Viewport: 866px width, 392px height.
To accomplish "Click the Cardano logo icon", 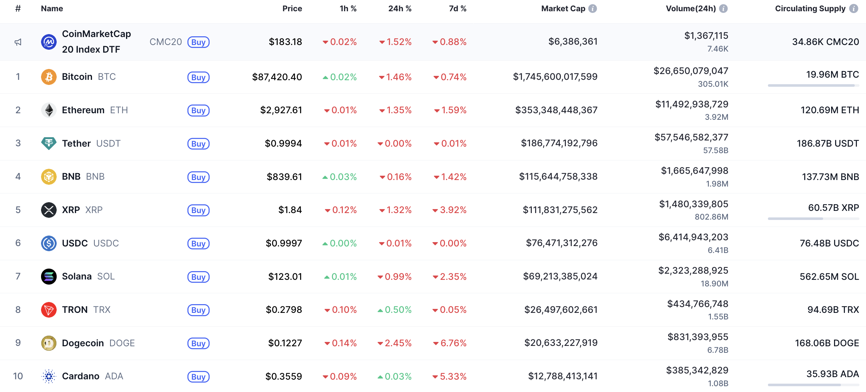I will pyautogui.click(x=49, y=376).
